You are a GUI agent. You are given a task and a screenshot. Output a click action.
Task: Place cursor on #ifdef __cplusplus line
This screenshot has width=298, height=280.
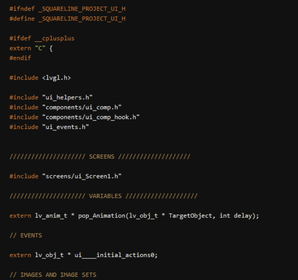coord(42,38)
